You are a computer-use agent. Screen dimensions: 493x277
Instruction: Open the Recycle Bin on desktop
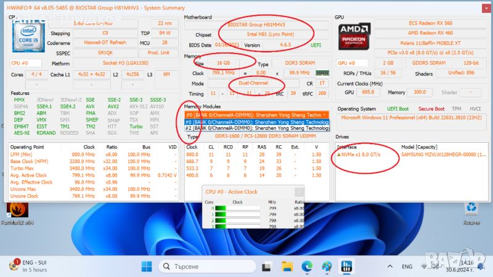pos(471,214)
